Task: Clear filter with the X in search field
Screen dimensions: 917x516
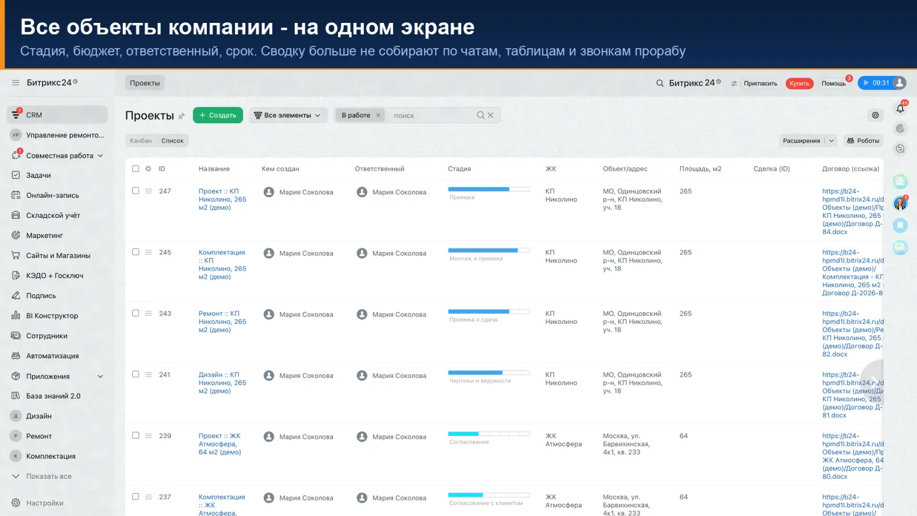Action: [491, 115]
